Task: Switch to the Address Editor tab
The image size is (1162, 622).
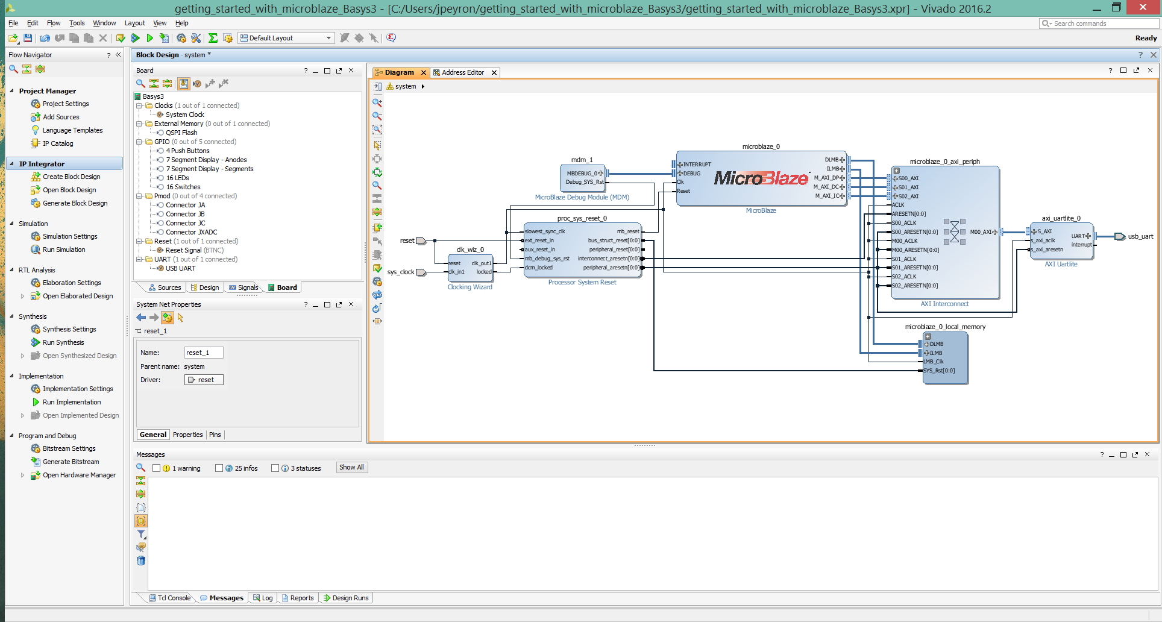Action: click(x=462, y=72)
